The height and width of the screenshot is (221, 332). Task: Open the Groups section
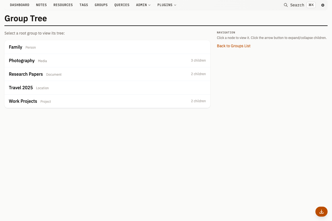click(x=101, y=5)
